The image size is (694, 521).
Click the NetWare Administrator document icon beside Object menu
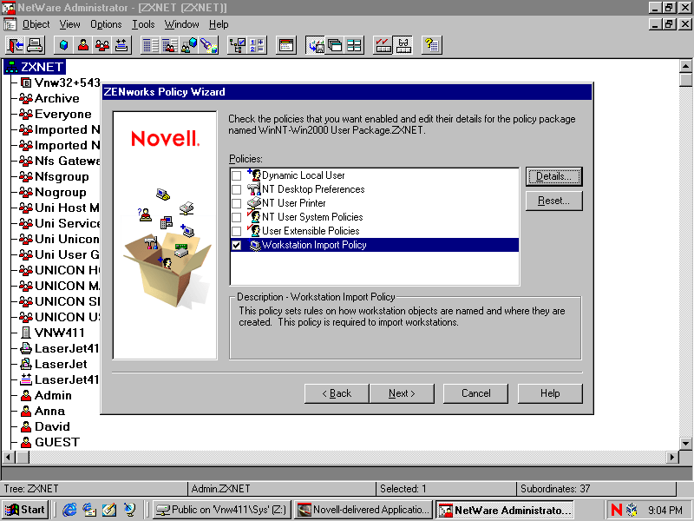pyautogui.click(x=10, y=24)
